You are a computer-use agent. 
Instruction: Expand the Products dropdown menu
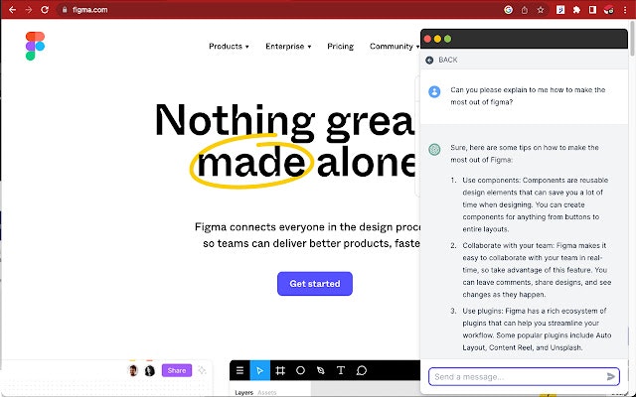pos(229,47)
